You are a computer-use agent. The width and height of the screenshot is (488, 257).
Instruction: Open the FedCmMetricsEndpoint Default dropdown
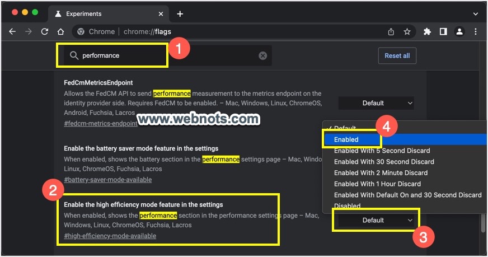click(377, 103)
